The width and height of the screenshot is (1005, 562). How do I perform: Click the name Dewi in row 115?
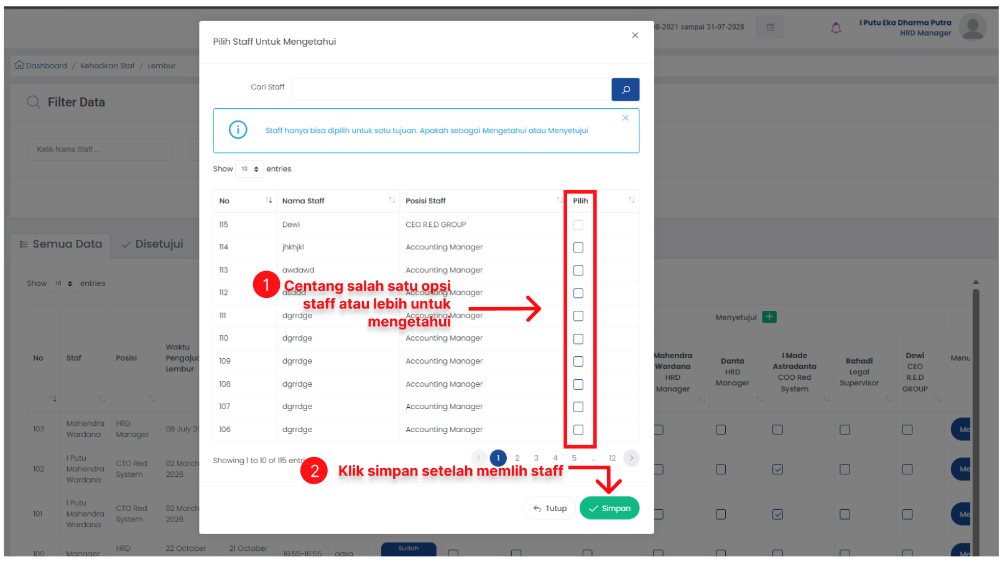[291, 224]
